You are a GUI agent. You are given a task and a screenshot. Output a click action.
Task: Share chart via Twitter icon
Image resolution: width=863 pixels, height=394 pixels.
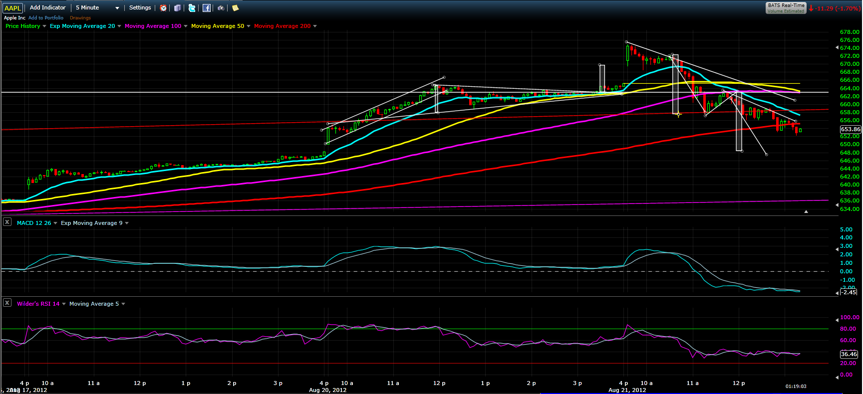(192, 8)
